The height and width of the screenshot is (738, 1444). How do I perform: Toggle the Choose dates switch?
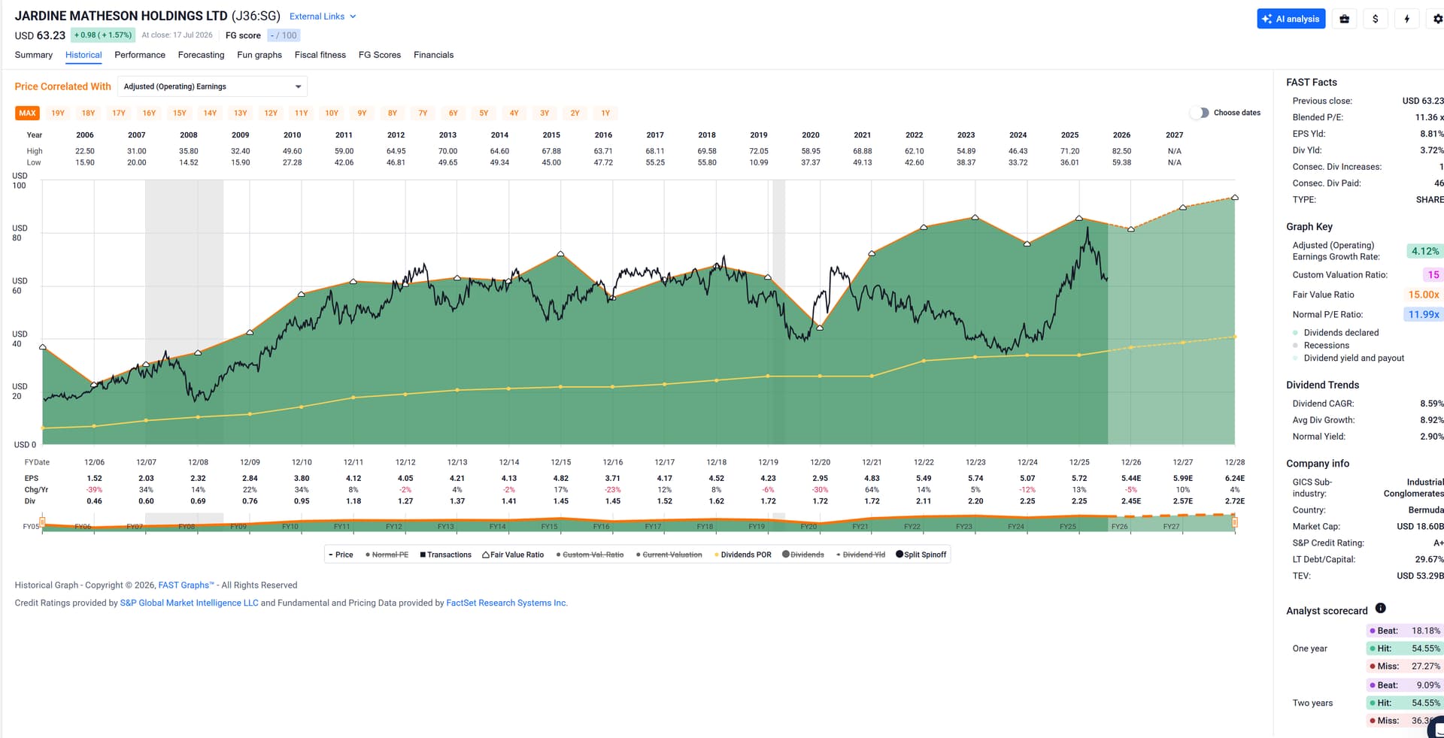1200,113
